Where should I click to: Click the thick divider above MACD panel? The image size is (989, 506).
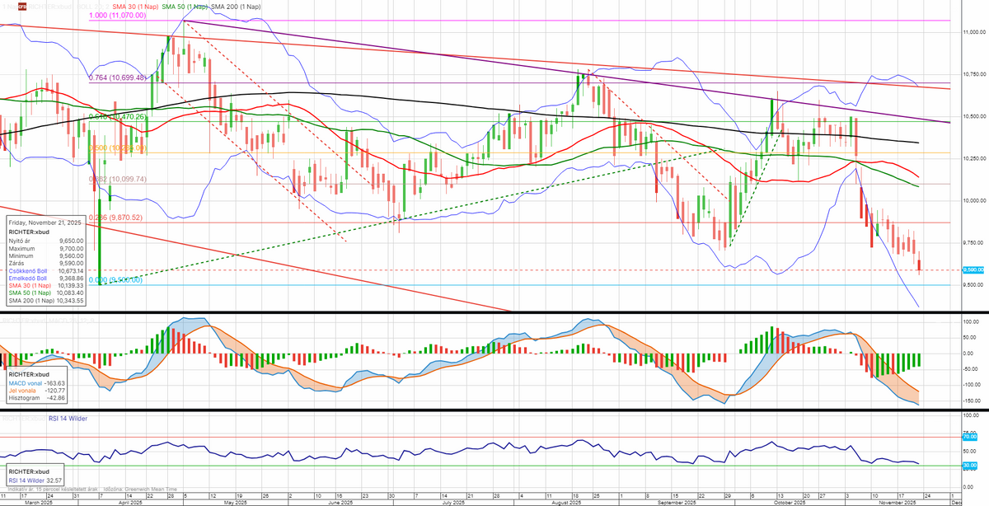click(494, 313)
